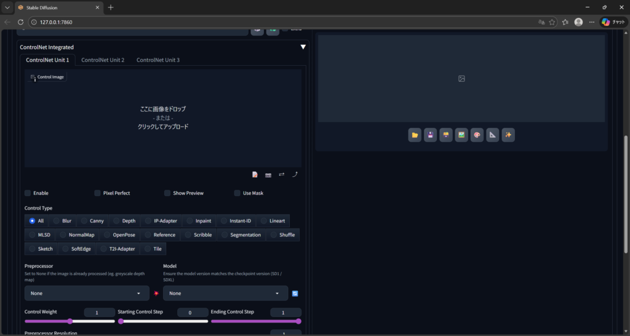This screenshot has height=336, width=630.
Task: Switch to the ControlNet Unit 3 tab
Action: tap(158, 60)
